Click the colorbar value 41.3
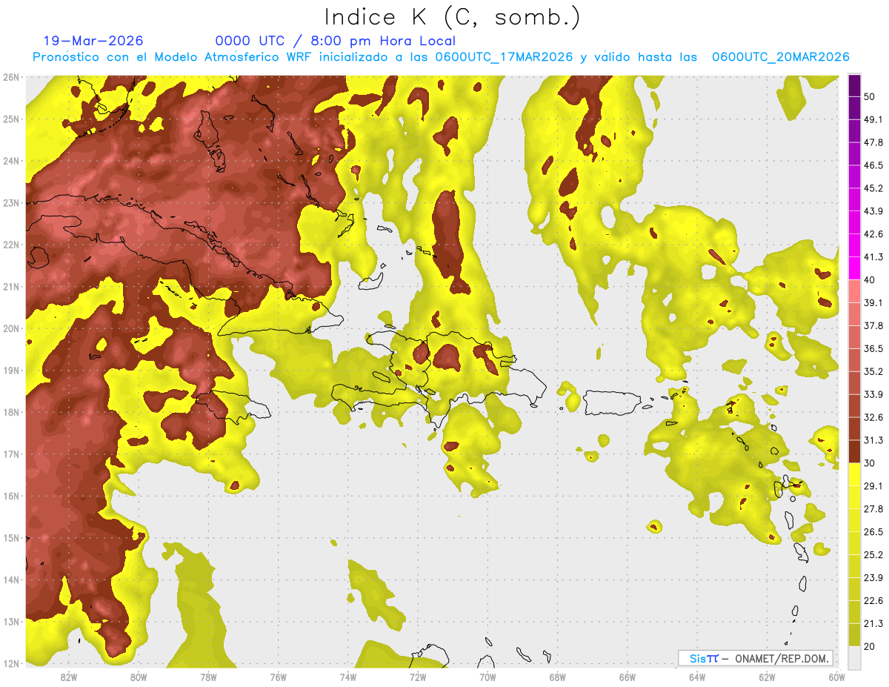Screen dimensions: 889x687 coord(873,257)
